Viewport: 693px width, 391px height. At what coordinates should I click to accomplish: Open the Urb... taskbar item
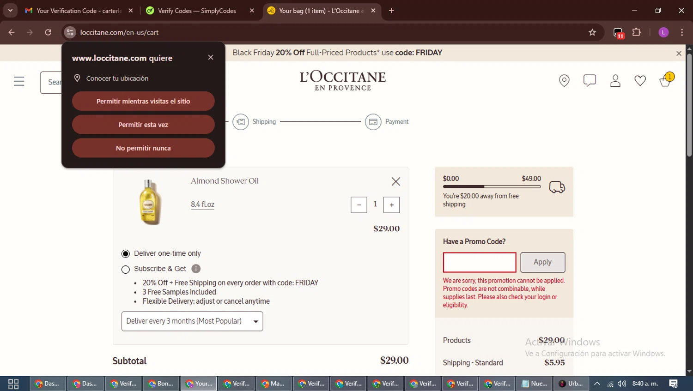571,384
